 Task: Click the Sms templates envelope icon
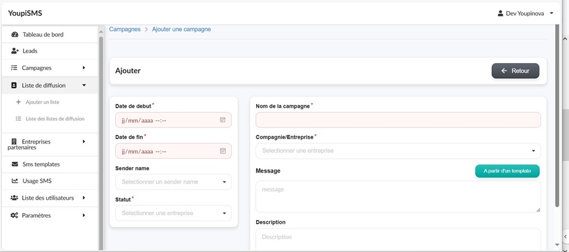tap(15, 164)
